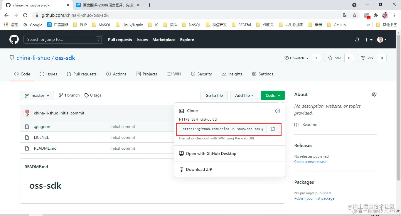Open the 百度翻译 bookmark

(x=58, y=25)
